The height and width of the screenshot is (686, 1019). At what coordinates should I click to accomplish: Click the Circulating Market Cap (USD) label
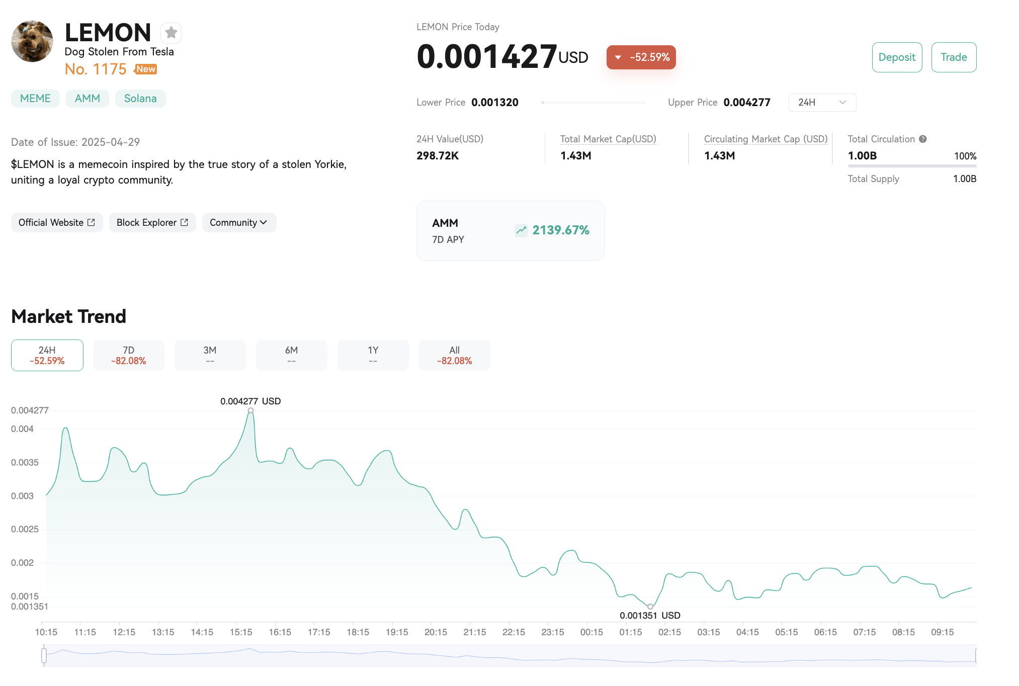pos(766,139)
